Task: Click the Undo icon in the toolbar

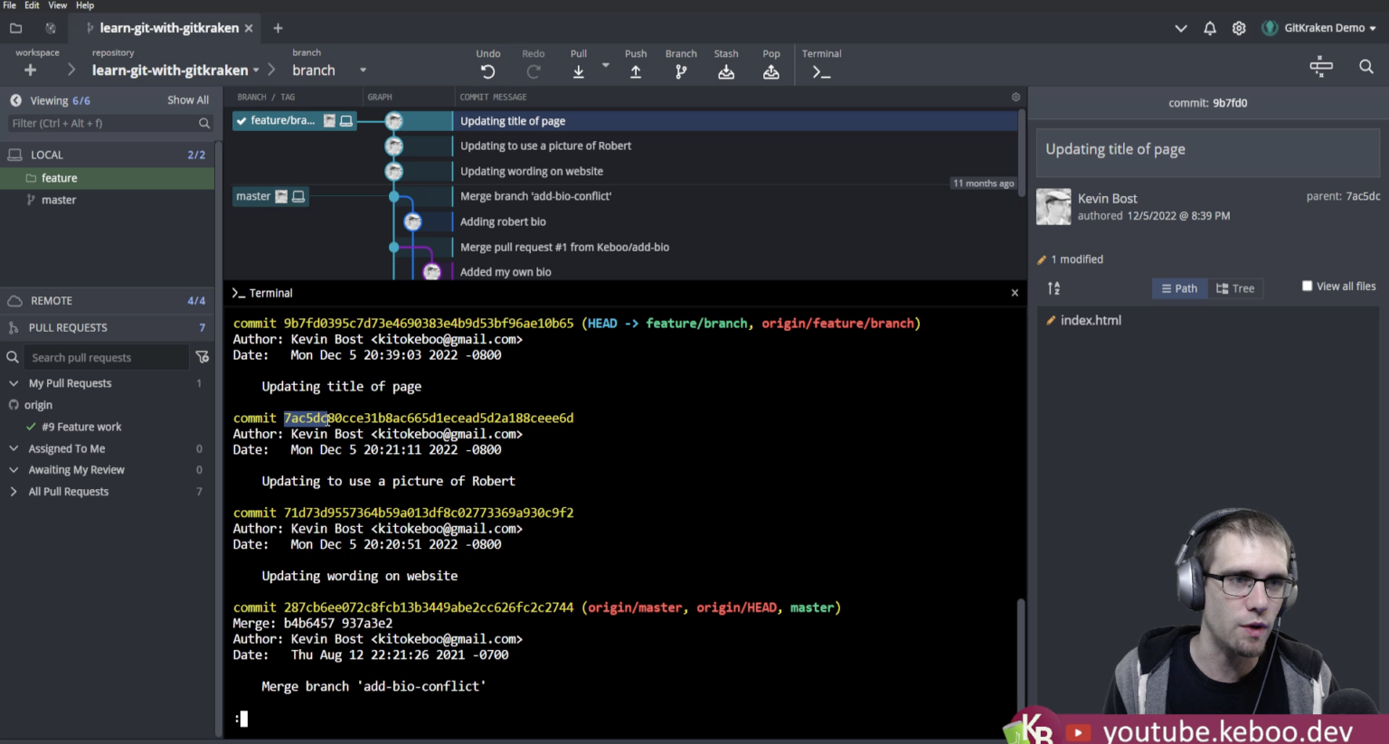Action: tap(487, 70)
